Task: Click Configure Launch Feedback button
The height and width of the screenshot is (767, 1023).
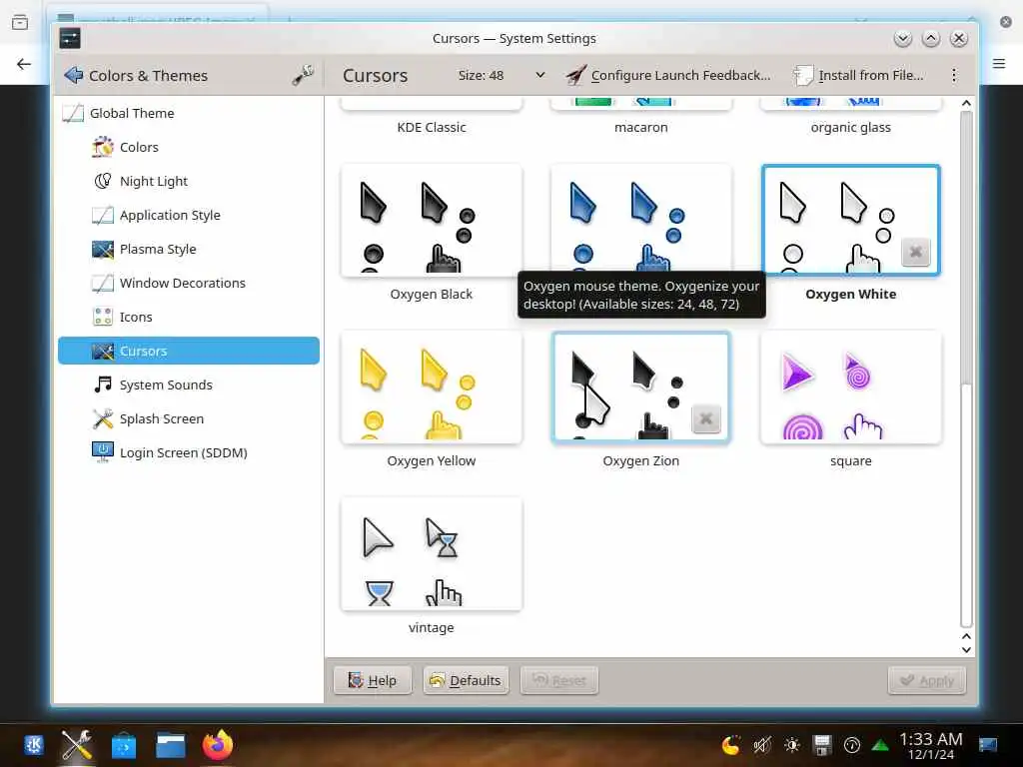Action: click(668, 75)
